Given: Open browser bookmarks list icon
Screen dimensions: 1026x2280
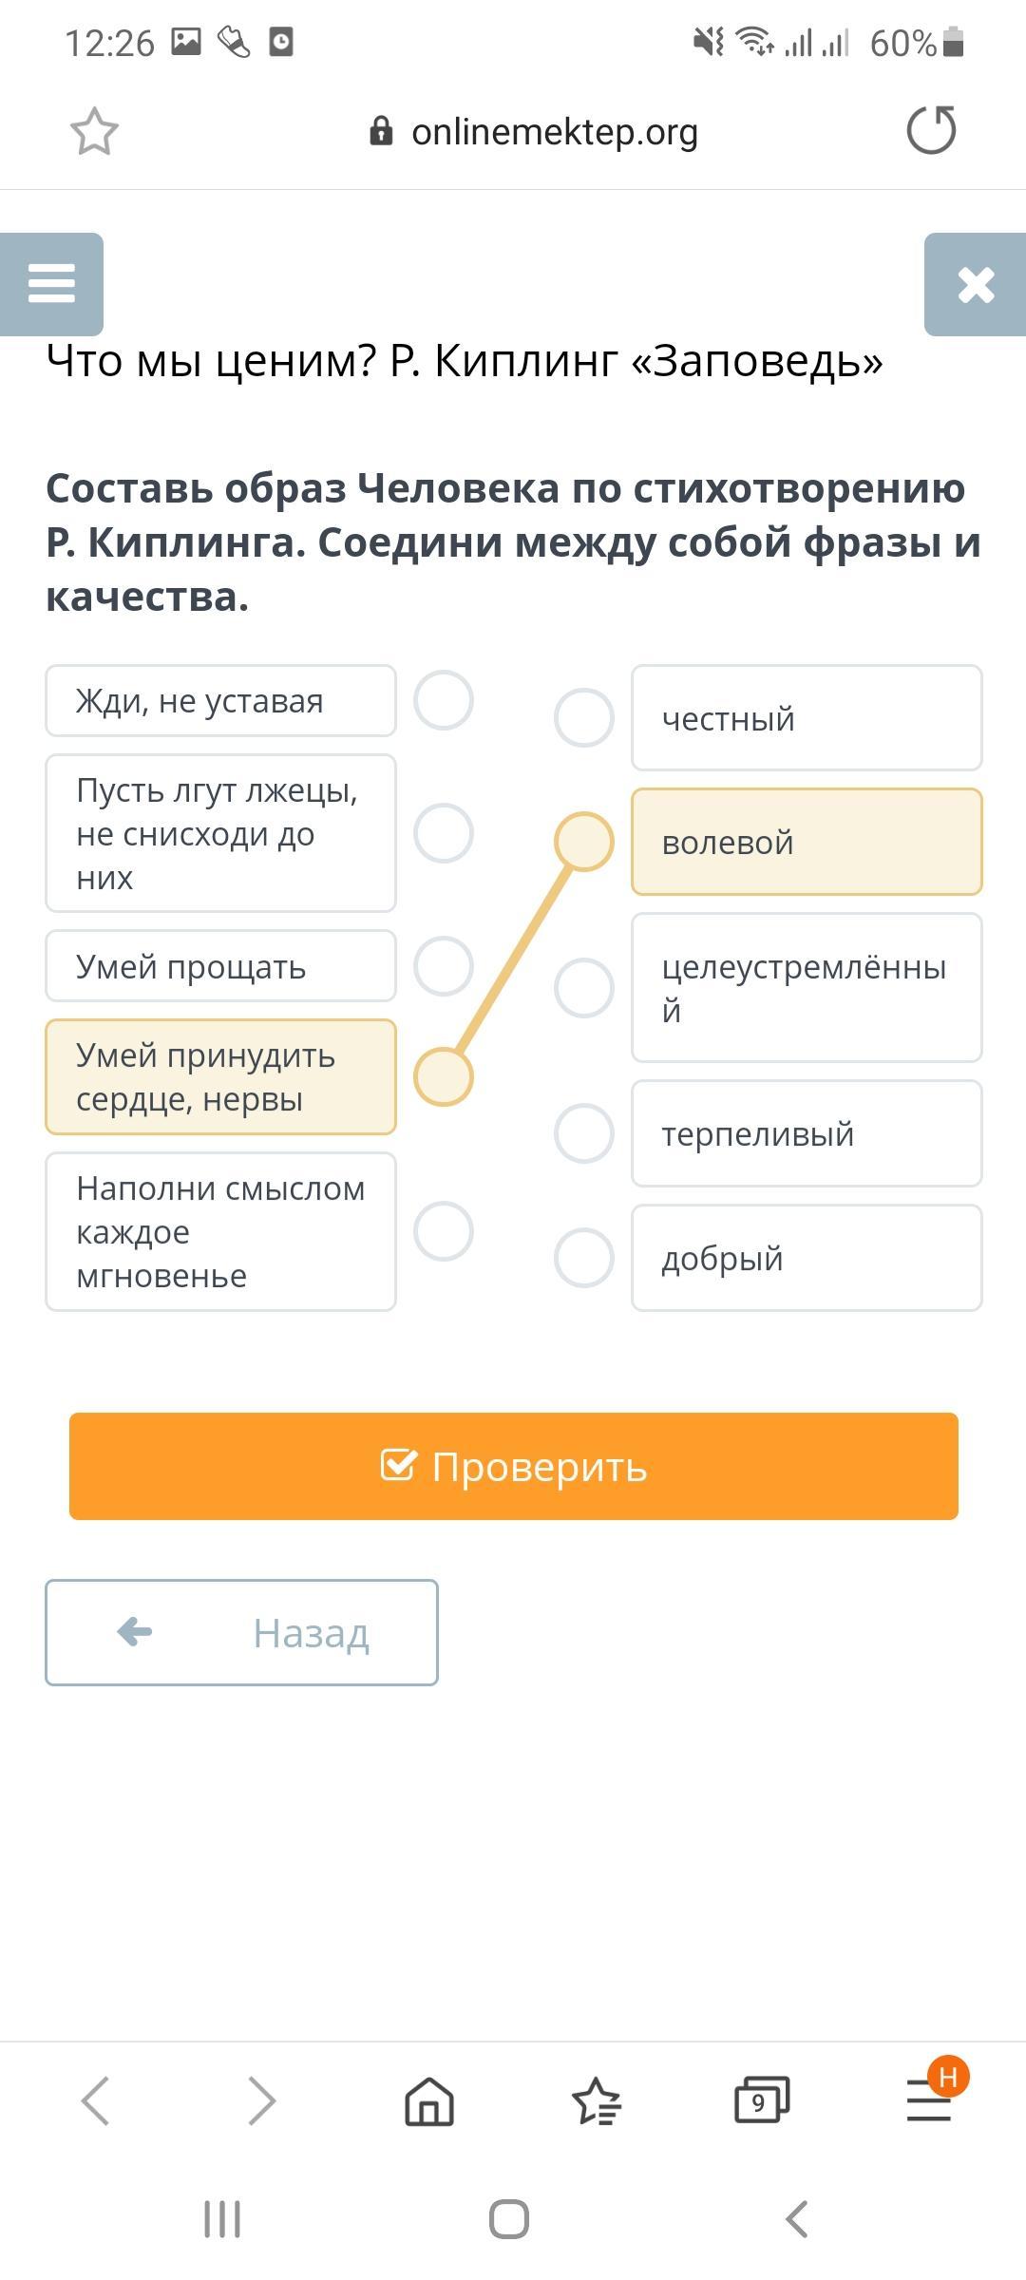Looking at the screenshot, I should 596,2100.
